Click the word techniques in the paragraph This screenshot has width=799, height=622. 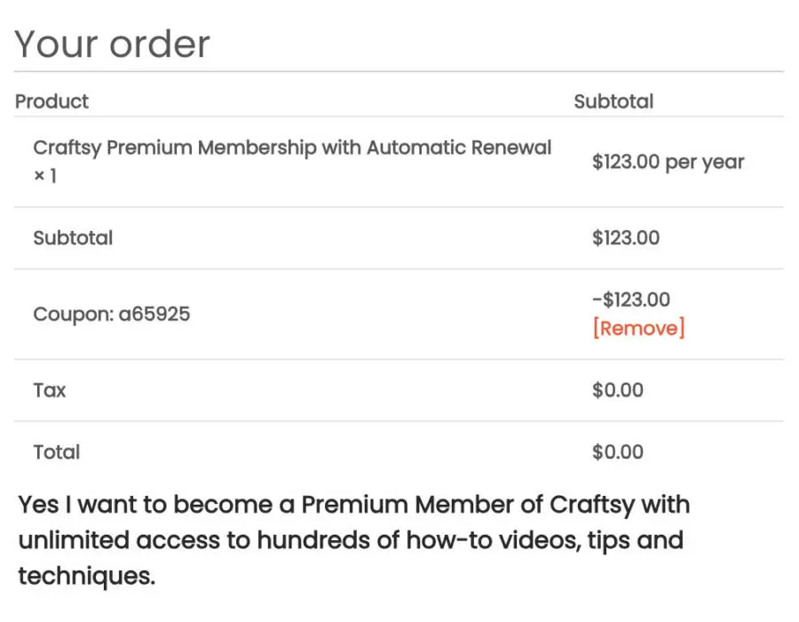[x=87, y=576]
